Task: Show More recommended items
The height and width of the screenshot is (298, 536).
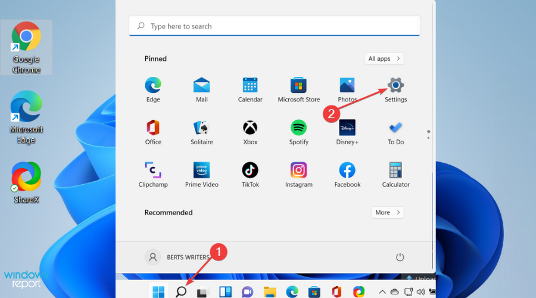Action: 387,212
